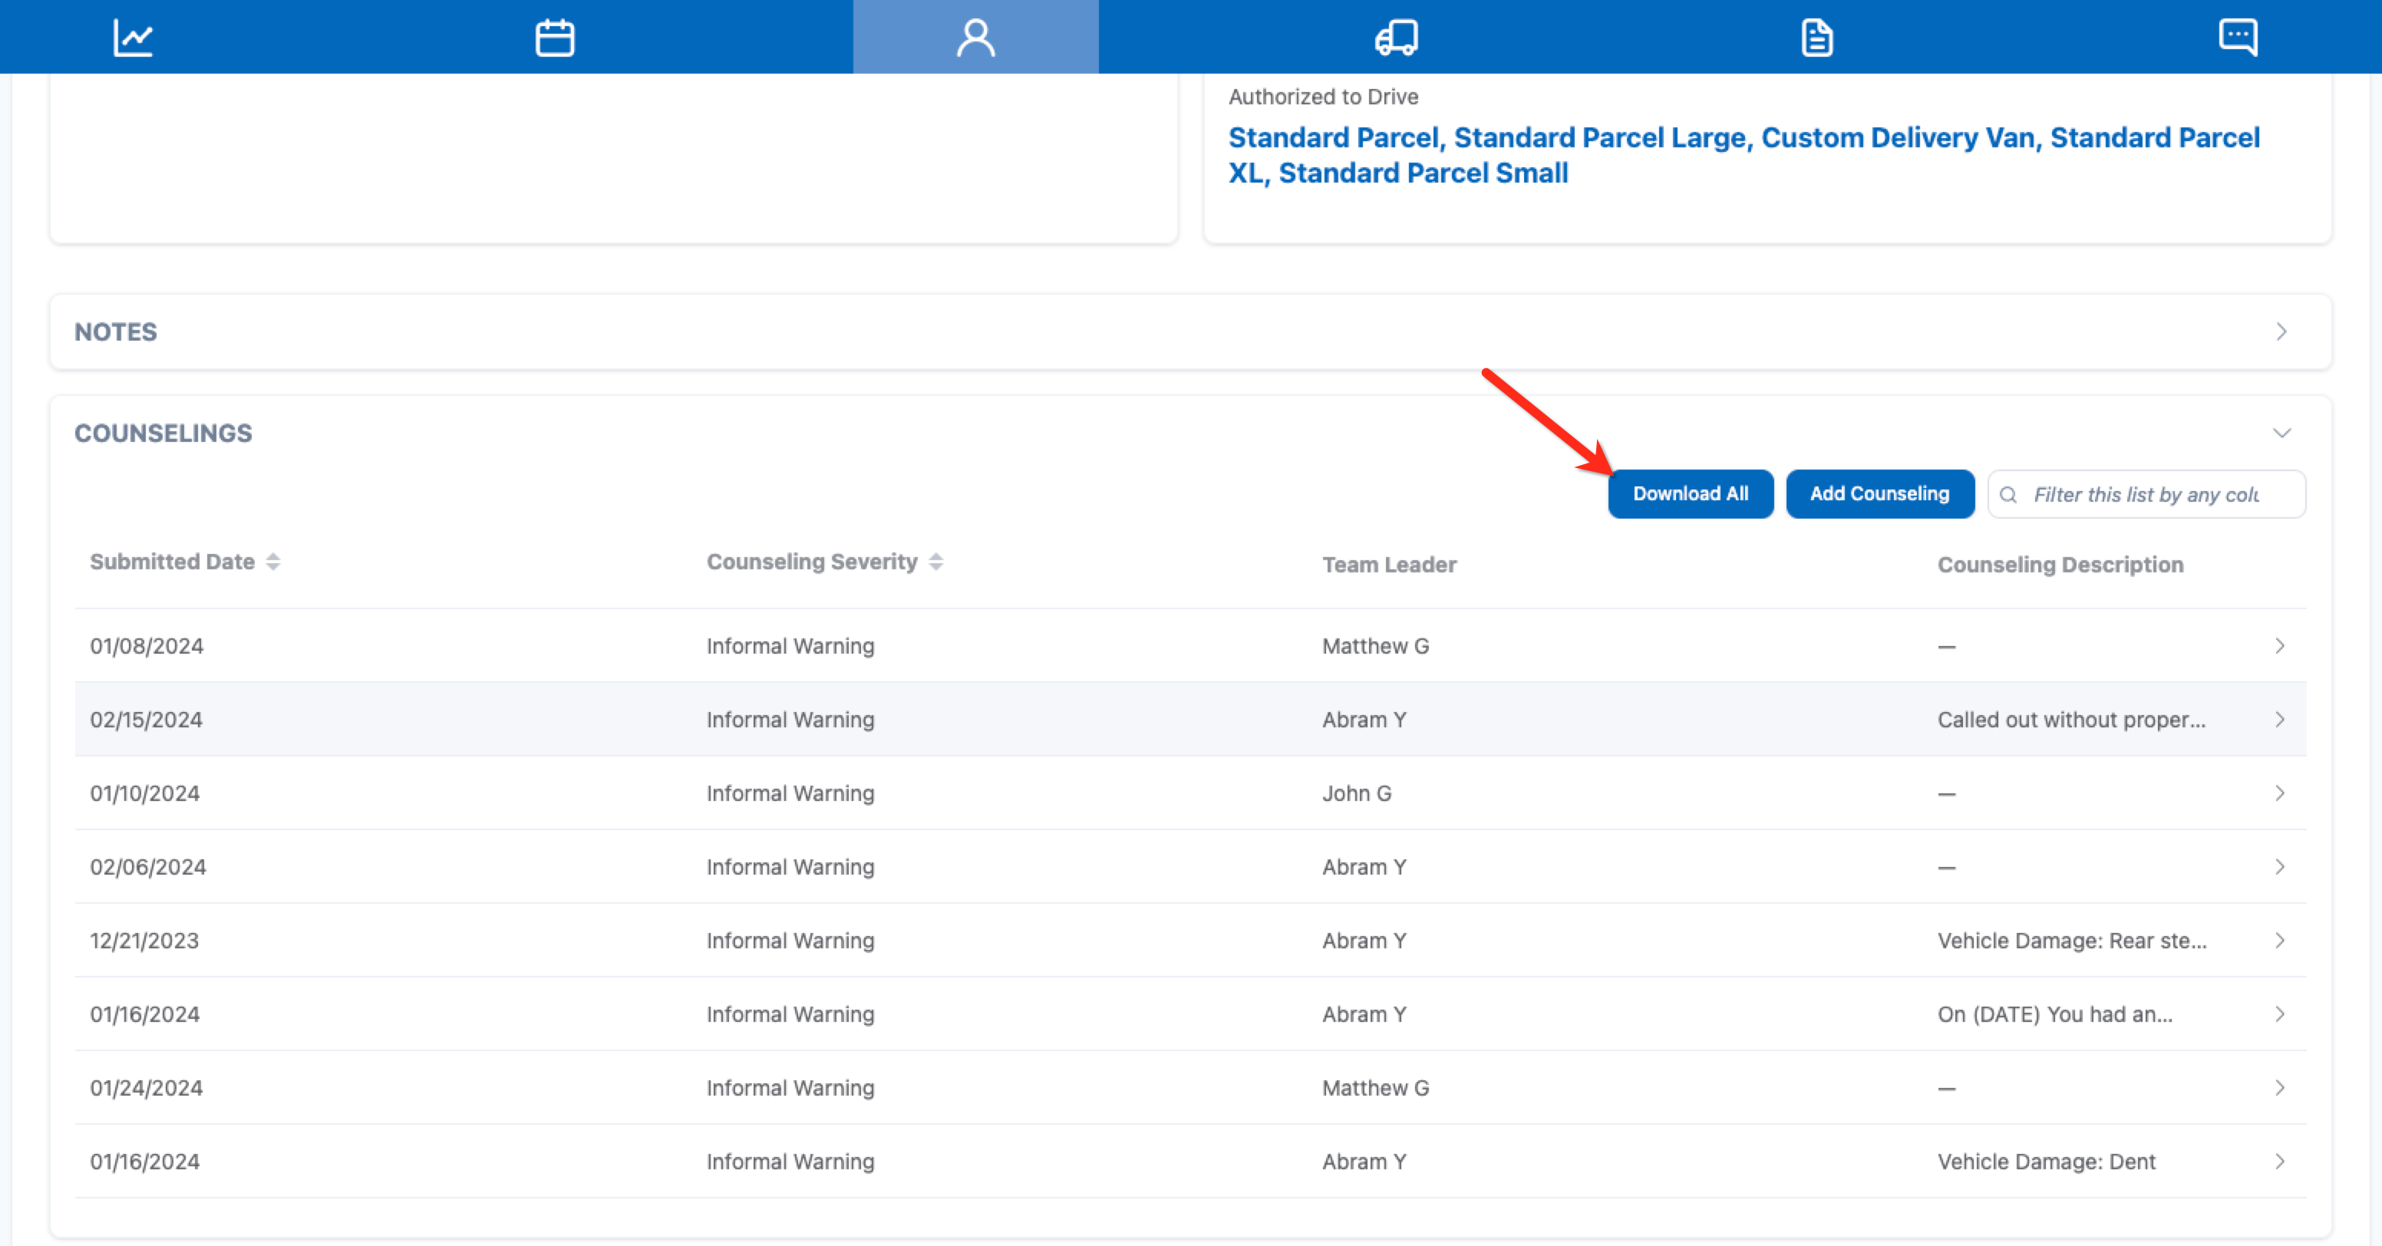Select the person profile icon tab
Screen dimensions: 2382x1246
pyautogui.click(x=975, y=38)
